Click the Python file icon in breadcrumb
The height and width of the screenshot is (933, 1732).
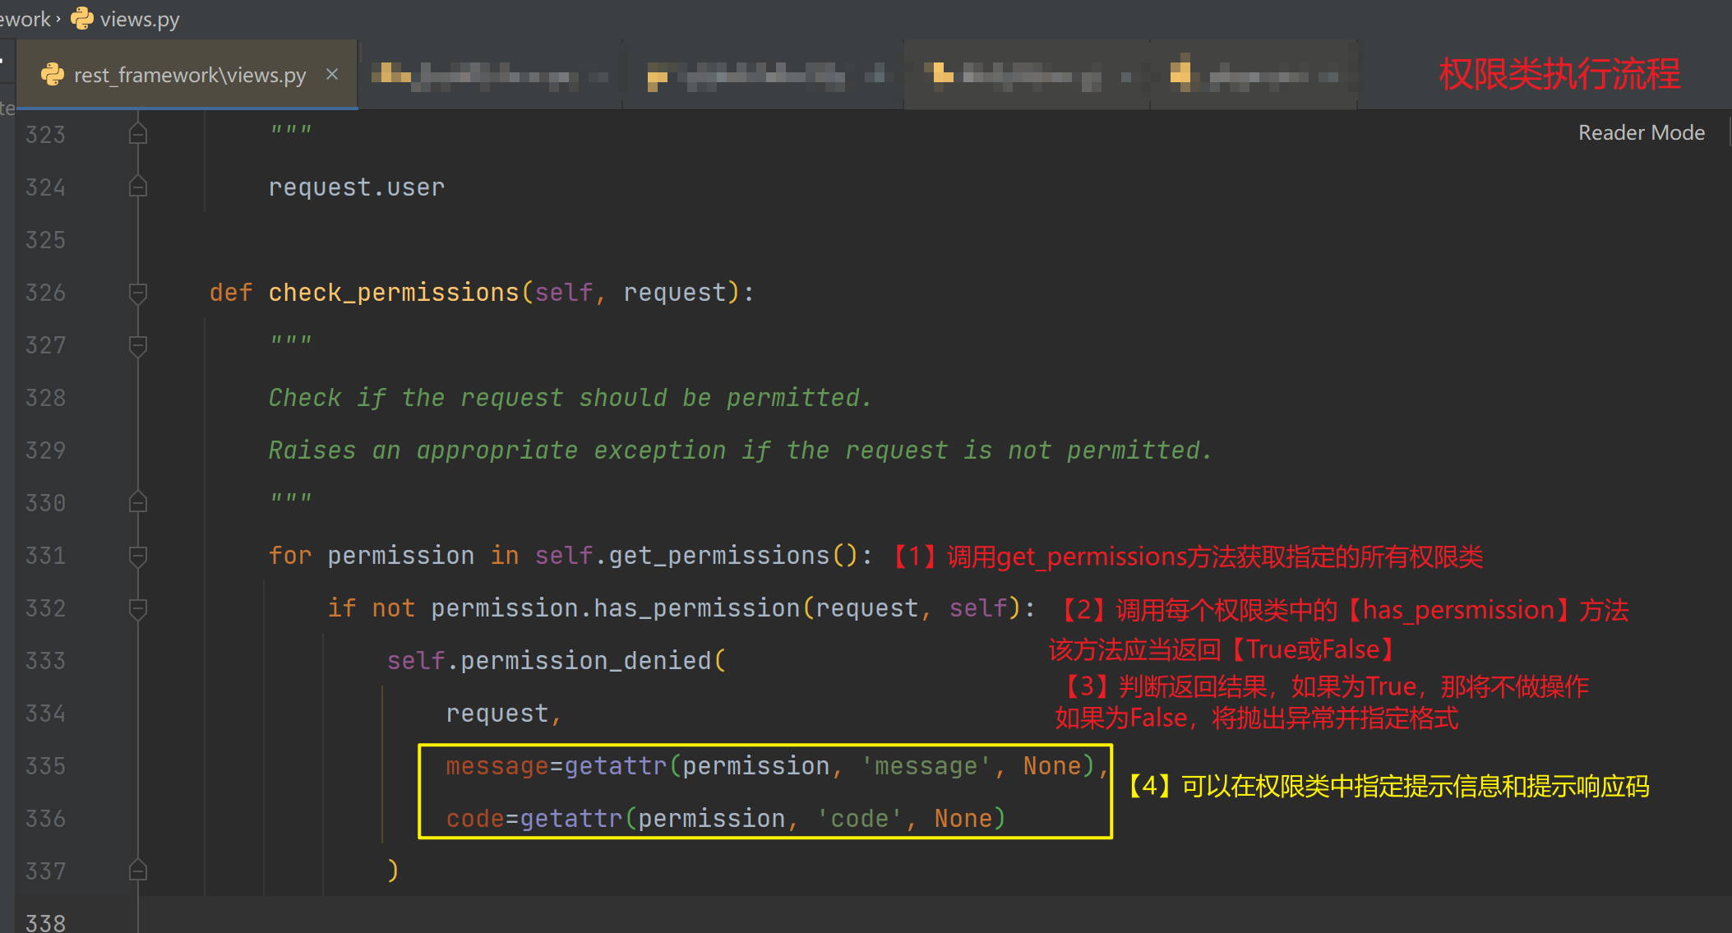point(81,18)
